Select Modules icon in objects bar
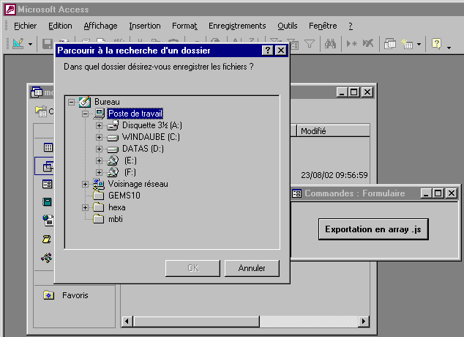464x337 pixels. [x=47, y=258]
